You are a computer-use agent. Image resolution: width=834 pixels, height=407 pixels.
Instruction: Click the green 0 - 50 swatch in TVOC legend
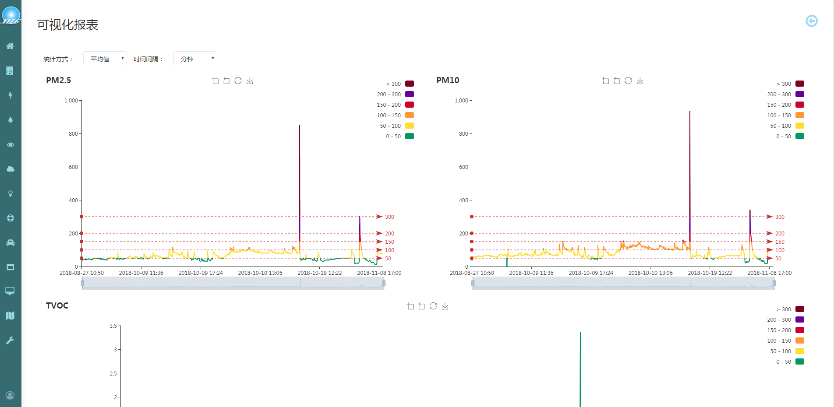pyautogui.click(x=800, y=361)
